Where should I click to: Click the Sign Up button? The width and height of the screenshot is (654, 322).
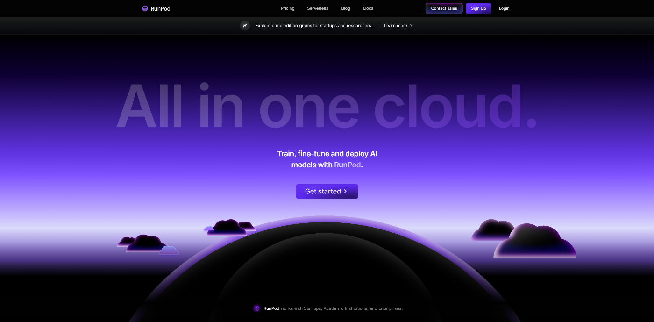tap(478, 8)
